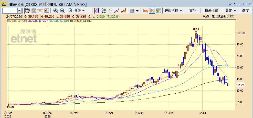Open the stock code combo box arrow
The height and width of the screenshot is (118, 253).
pos(19,11)
